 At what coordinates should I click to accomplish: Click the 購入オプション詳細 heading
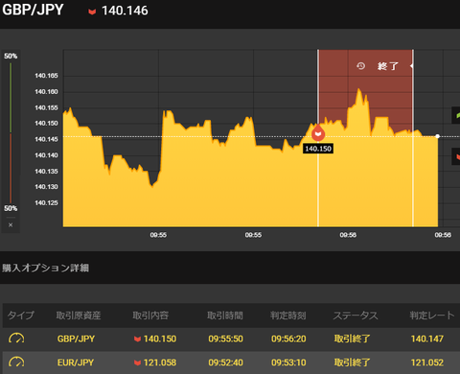45,268
